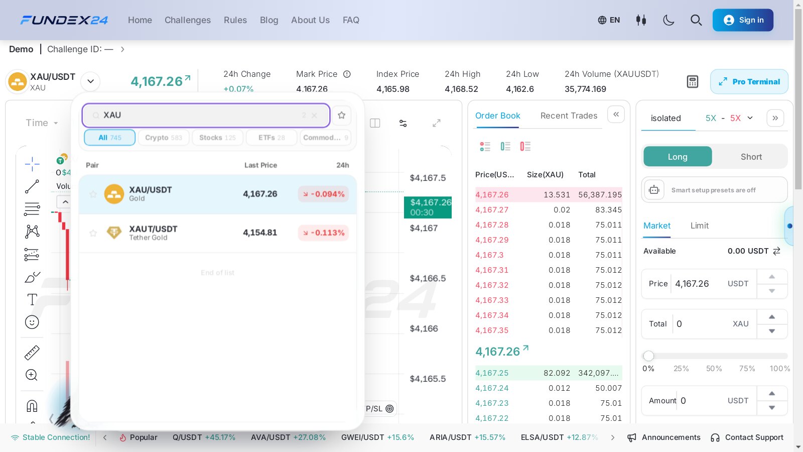Open the header search magnifier
The height and width of the screenshot is (452, 803).
696,20
